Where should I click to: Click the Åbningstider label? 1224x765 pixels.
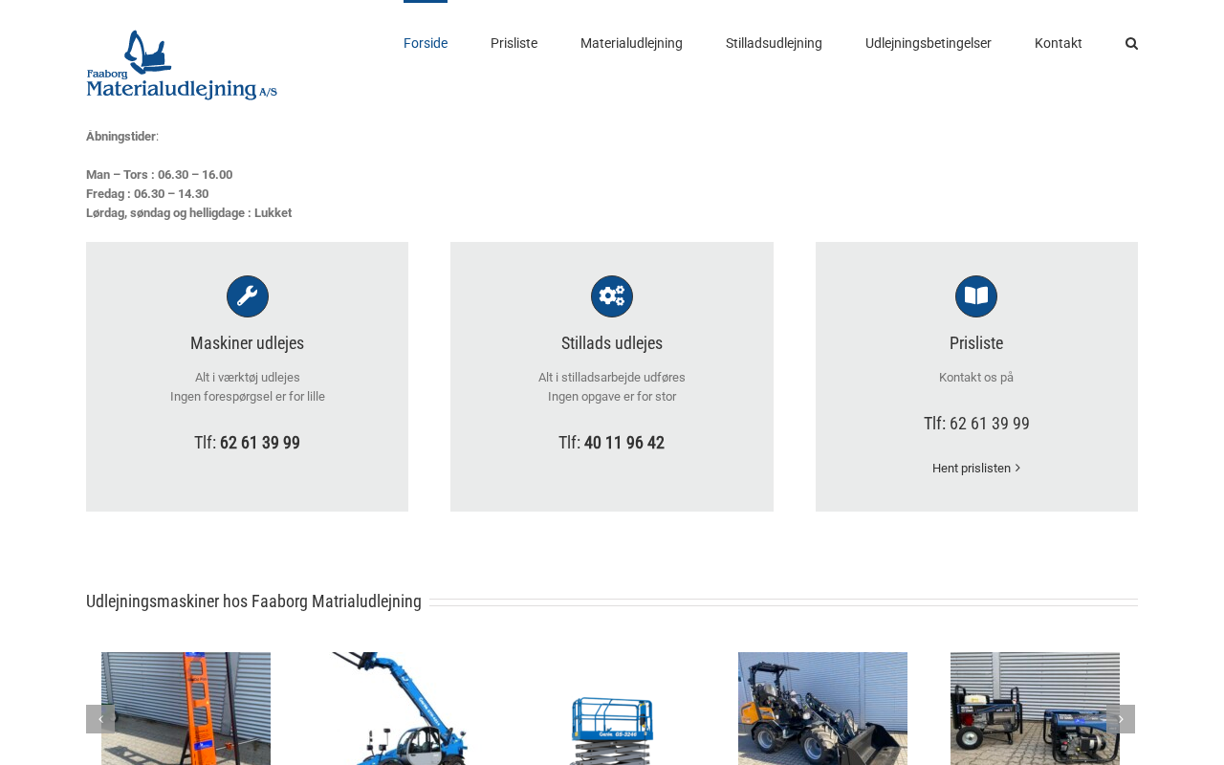click(x=121, y=137)
